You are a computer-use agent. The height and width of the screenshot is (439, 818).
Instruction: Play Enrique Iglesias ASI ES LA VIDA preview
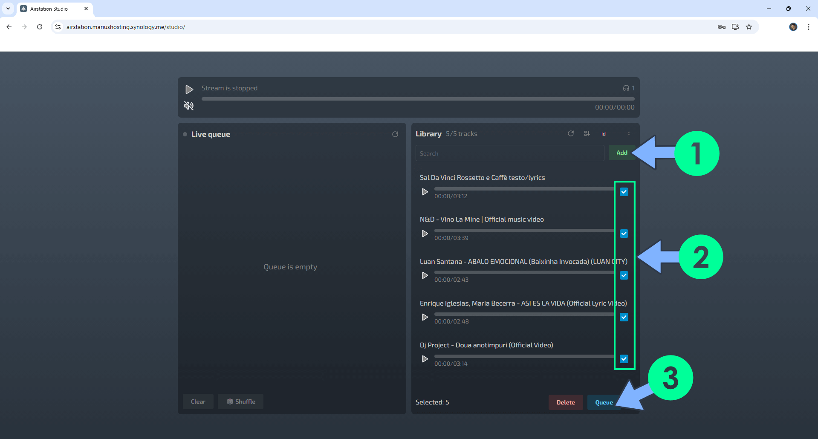pyautogui.click(x=425, y=317)
